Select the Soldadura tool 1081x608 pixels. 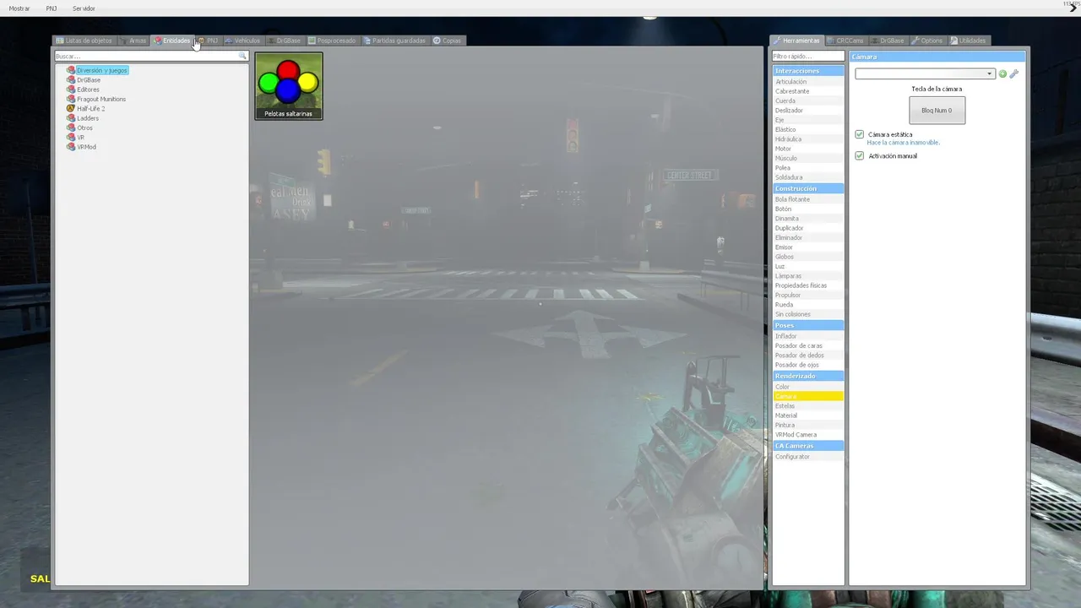tap(808, 177)
